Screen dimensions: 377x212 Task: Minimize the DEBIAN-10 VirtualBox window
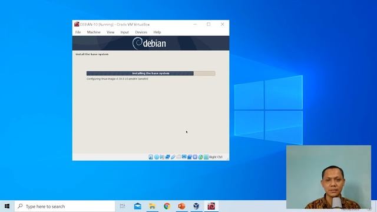pyautogui.click(x=195, y=24)
